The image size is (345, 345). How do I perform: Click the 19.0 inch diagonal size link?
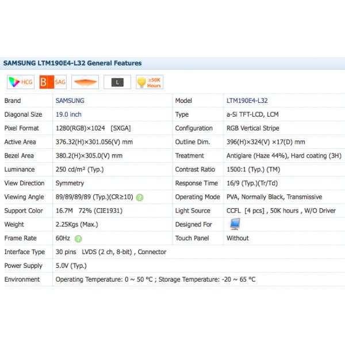point(68,114)
